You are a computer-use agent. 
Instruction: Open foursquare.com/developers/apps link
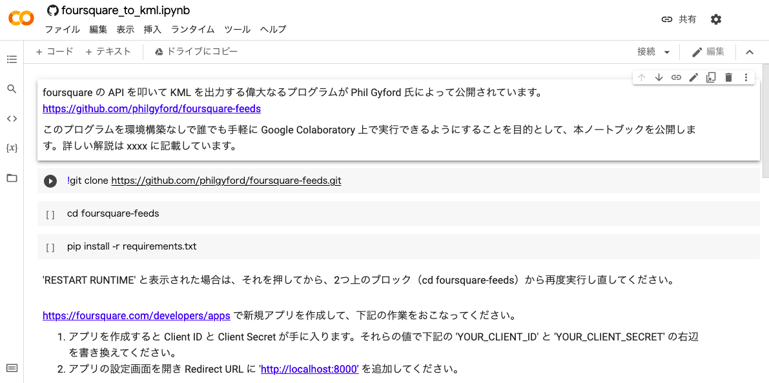click(x=136, y=316)
